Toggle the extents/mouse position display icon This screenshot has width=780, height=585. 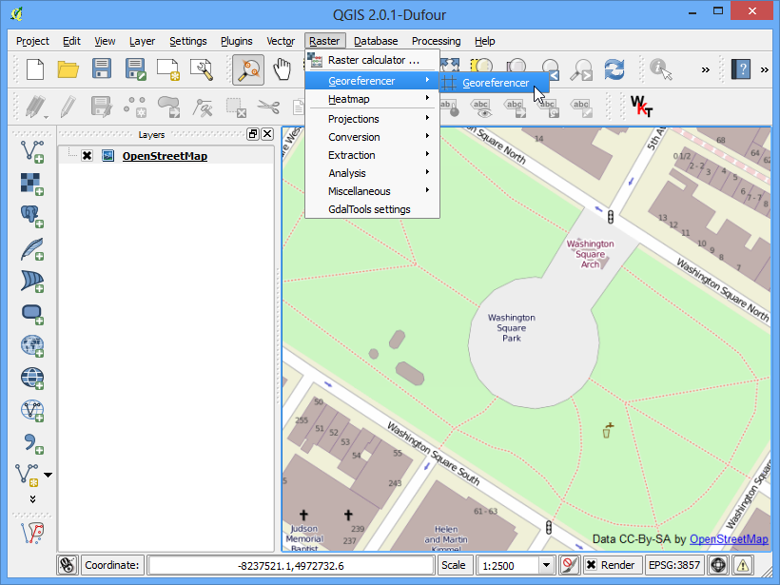click(68, 565)
